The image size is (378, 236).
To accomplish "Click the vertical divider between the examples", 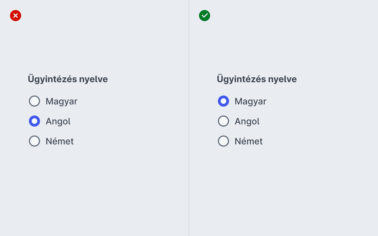I will click(189, 118).
